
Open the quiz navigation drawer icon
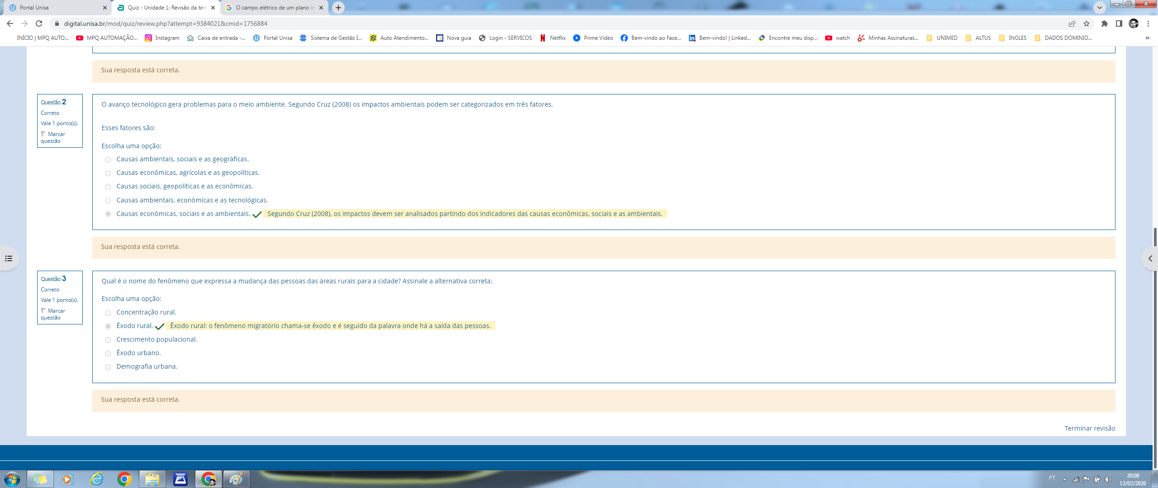tap(9, 258)
